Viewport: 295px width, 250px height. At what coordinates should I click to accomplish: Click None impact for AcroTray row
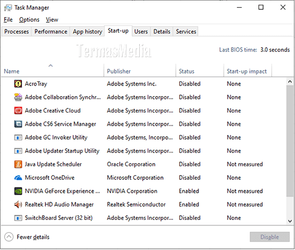234,84
